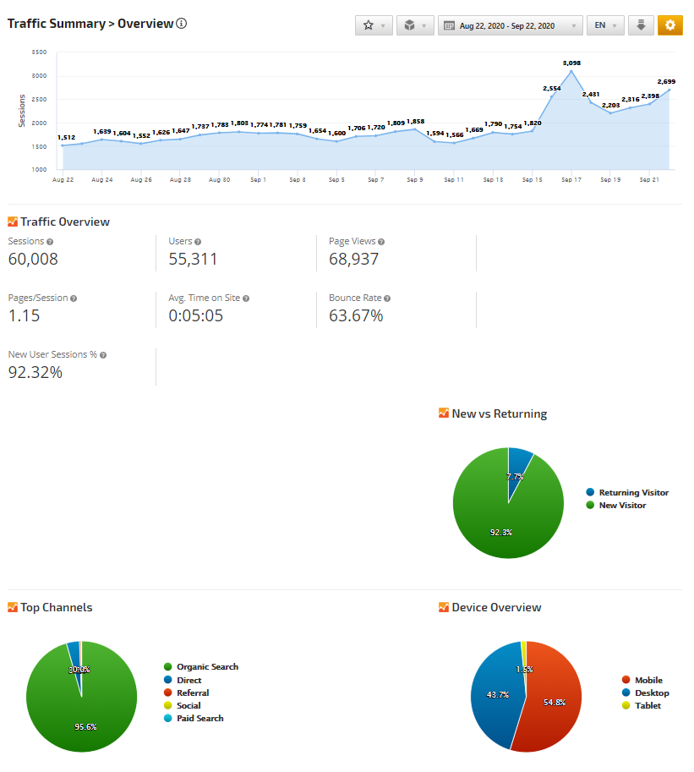The height and width of the screenshot is (772, 694).
Task: Toggle Direct legend entry
Action: click(183, 680)
